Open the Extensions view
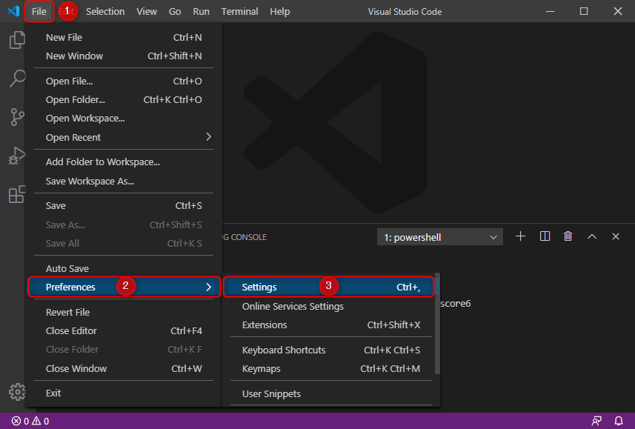The image size is (635, 429). click(16, 194)
